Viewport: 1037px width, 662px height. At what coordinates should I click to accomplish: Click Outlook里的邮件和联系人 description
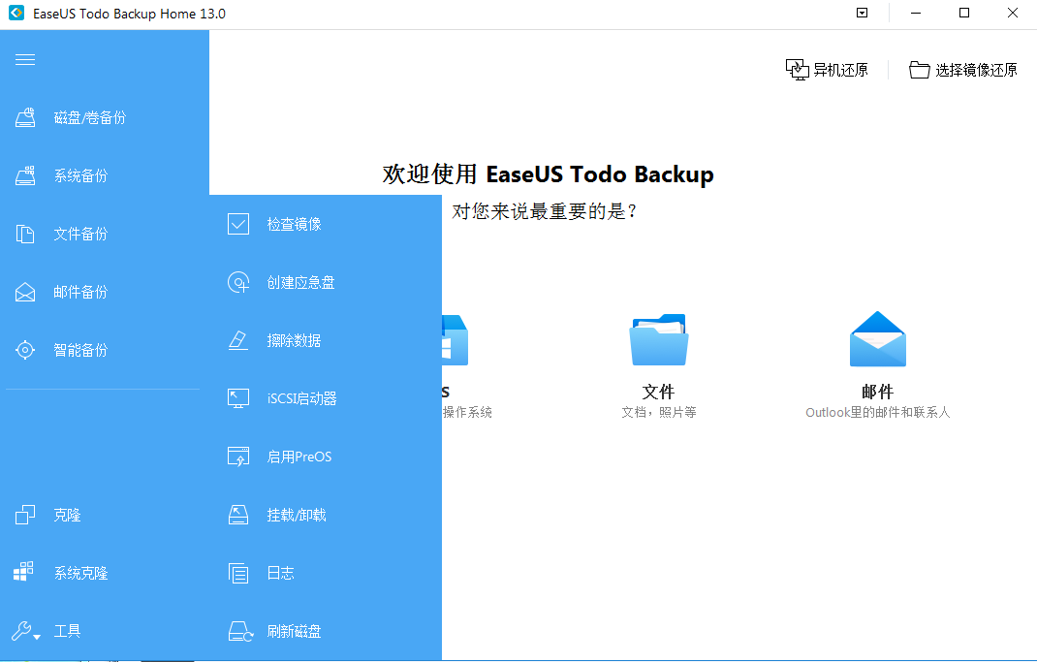tap(878, 413)
